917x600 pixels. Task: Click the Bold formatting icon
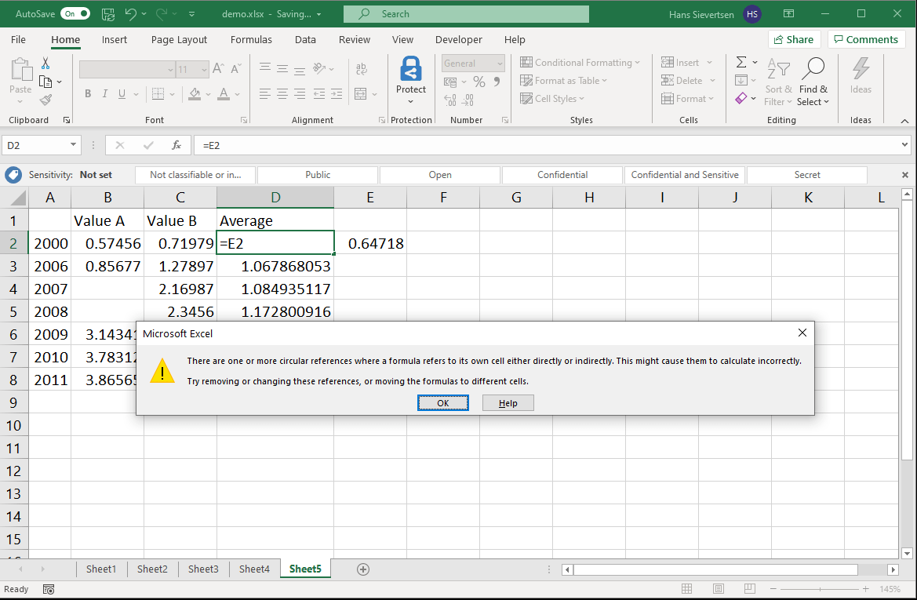(x=88, y=93)
